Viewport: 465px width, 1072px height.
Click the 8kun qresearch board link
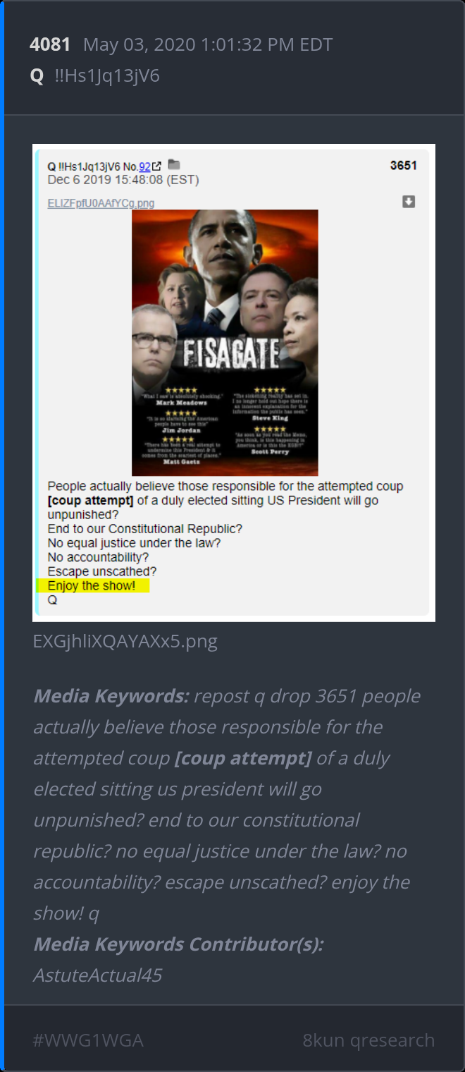click(x=368, y=1040)
